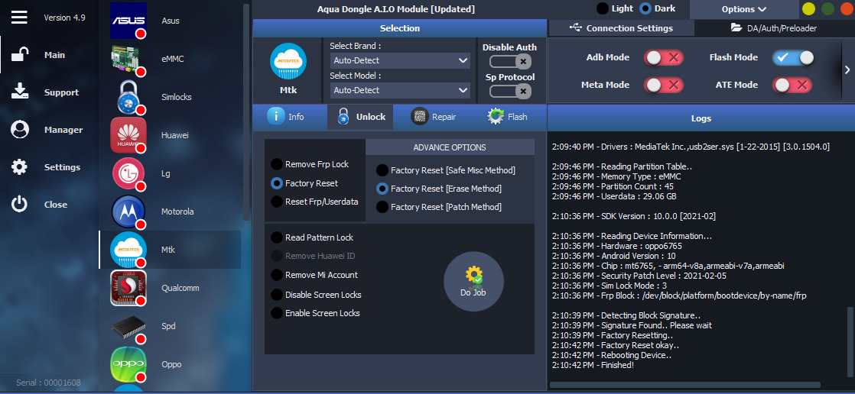Switch to the Repair tab
The height and width of the screenshot is (394, 855).
[433, 117]
